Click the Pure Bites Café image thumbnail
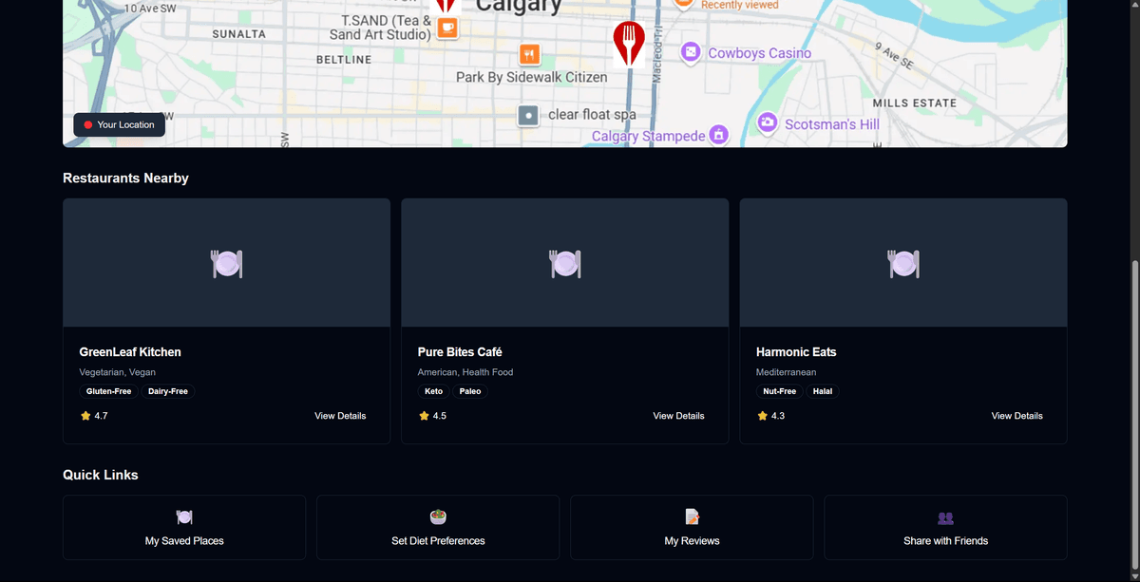The height and width of the screenshot is (582, 1140). click(x=564, y=262)
